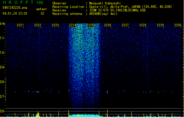Click the 2230 time axis marker
This screenshot has height=117, width=184.
tap(178, 25)
